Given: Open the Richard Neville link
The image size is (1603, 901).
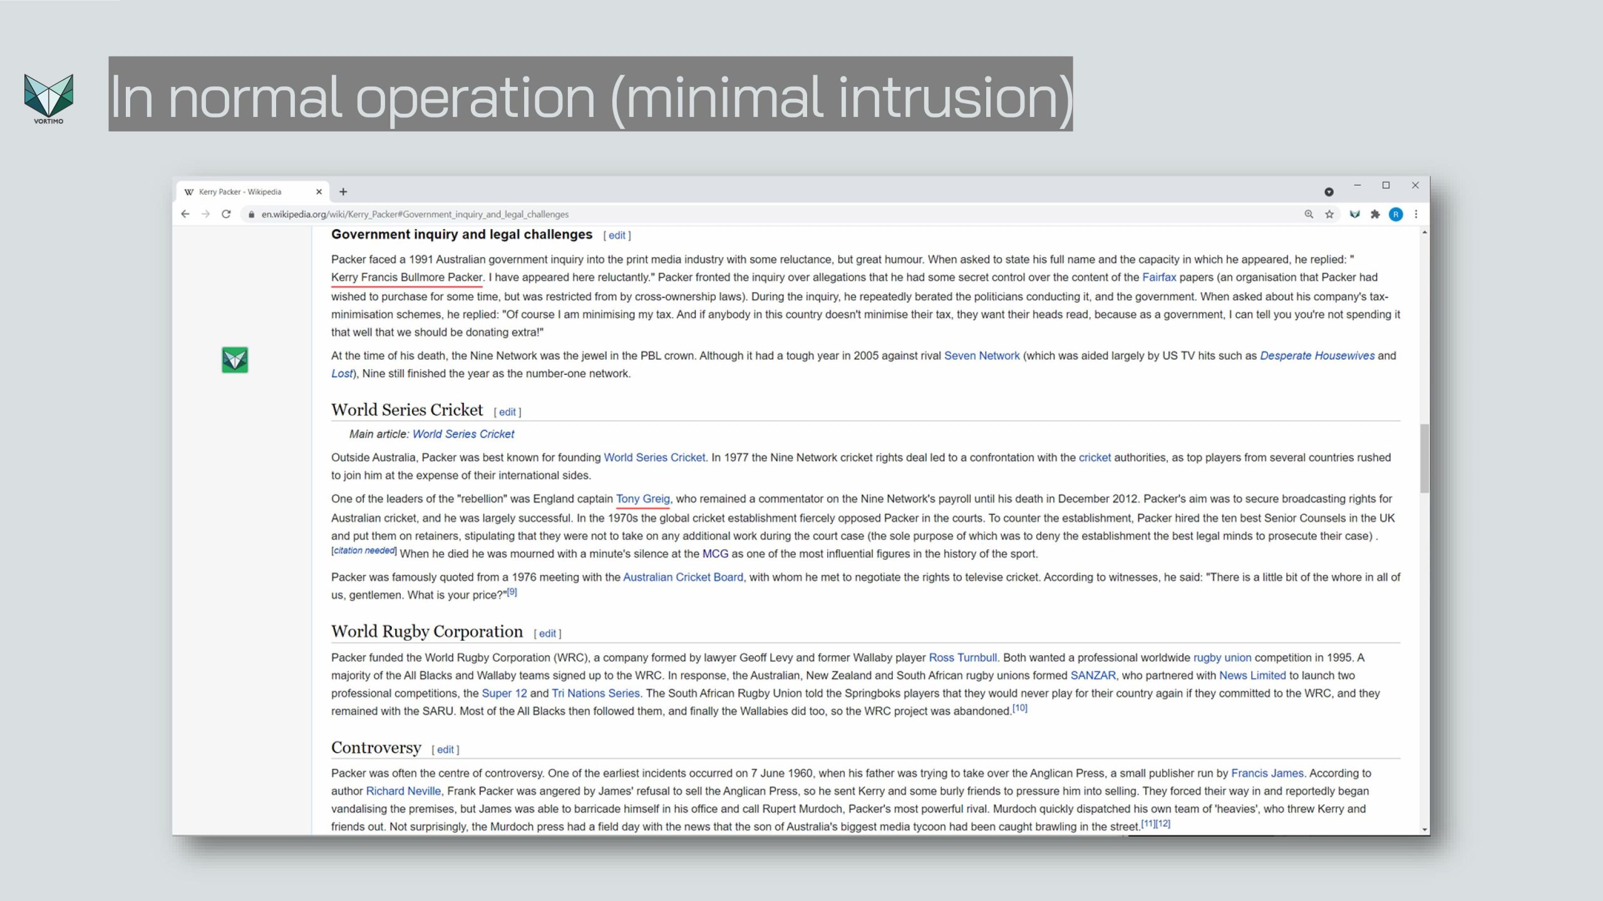Looking at the screenshot, I should pyautogui.click(x=403, y=791).
